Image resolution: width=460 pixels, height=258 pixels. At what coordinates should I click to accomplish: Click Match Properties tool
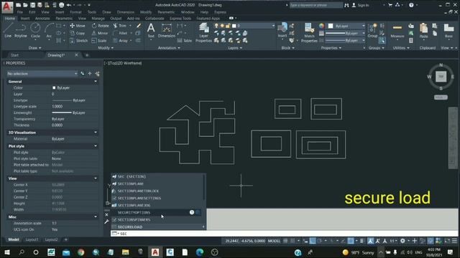(309, 33)
